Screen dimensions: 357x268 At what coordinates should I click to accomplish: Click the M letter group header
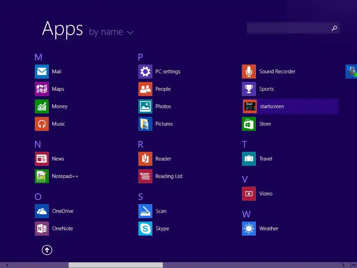point(38,57)
